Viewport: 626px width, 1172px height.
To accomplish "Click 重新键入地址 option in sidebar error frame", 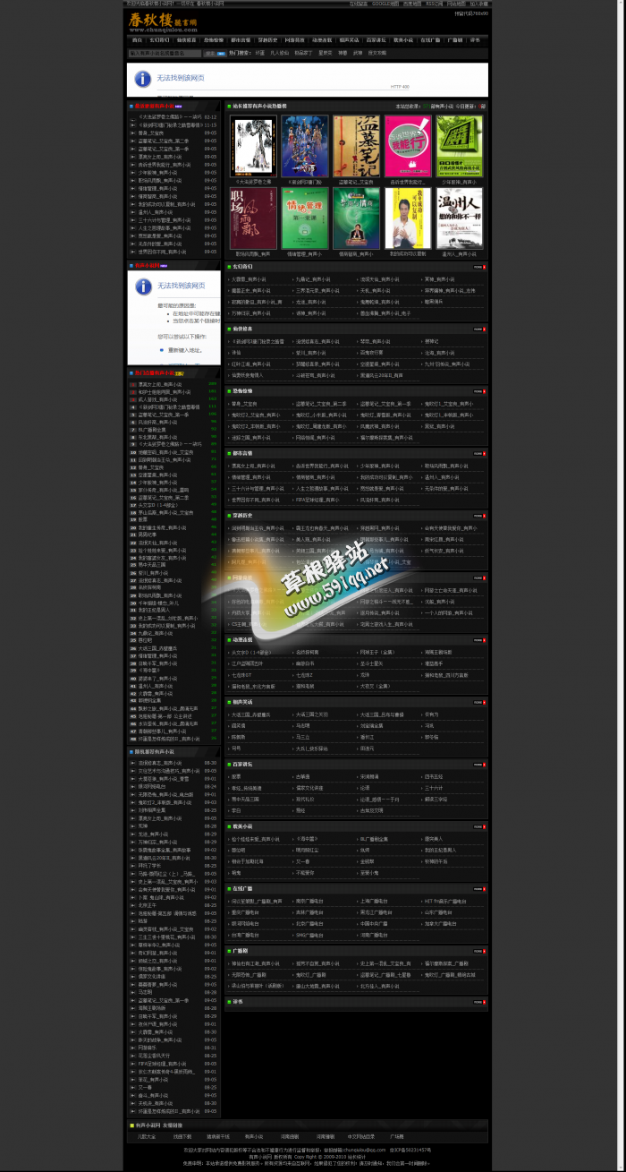I will click(184, 350).
